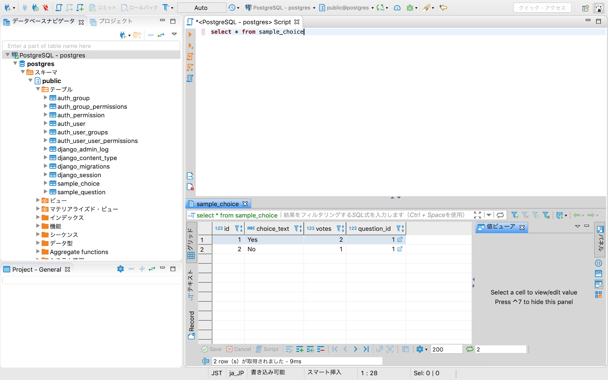This screenshot has height=380, width=608.
Task: Execute the SQL statement with the run arrow
Action: coord(190,34)
